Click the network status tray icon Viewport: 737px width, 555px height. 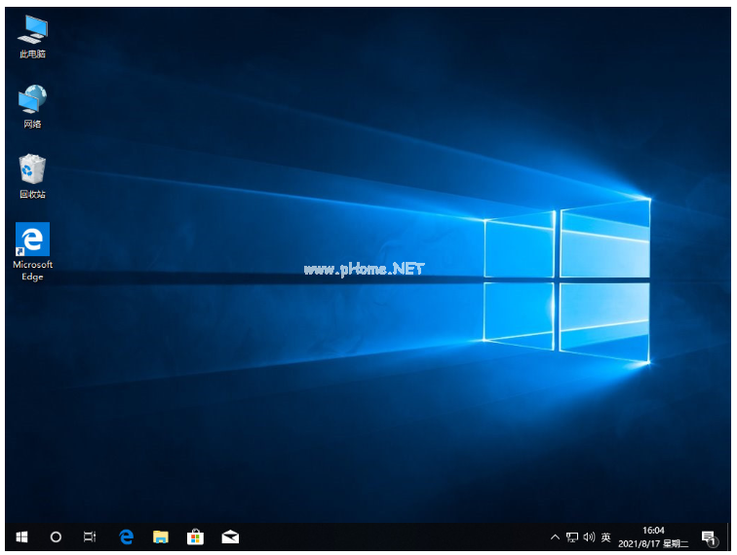point(572,536)
